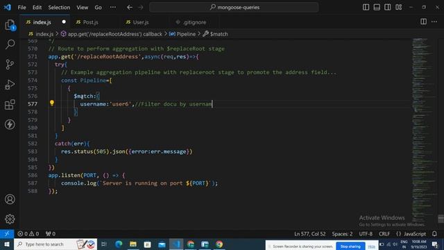
Task: Open the Explorer view in the activity bar
Action: (10, 25)
